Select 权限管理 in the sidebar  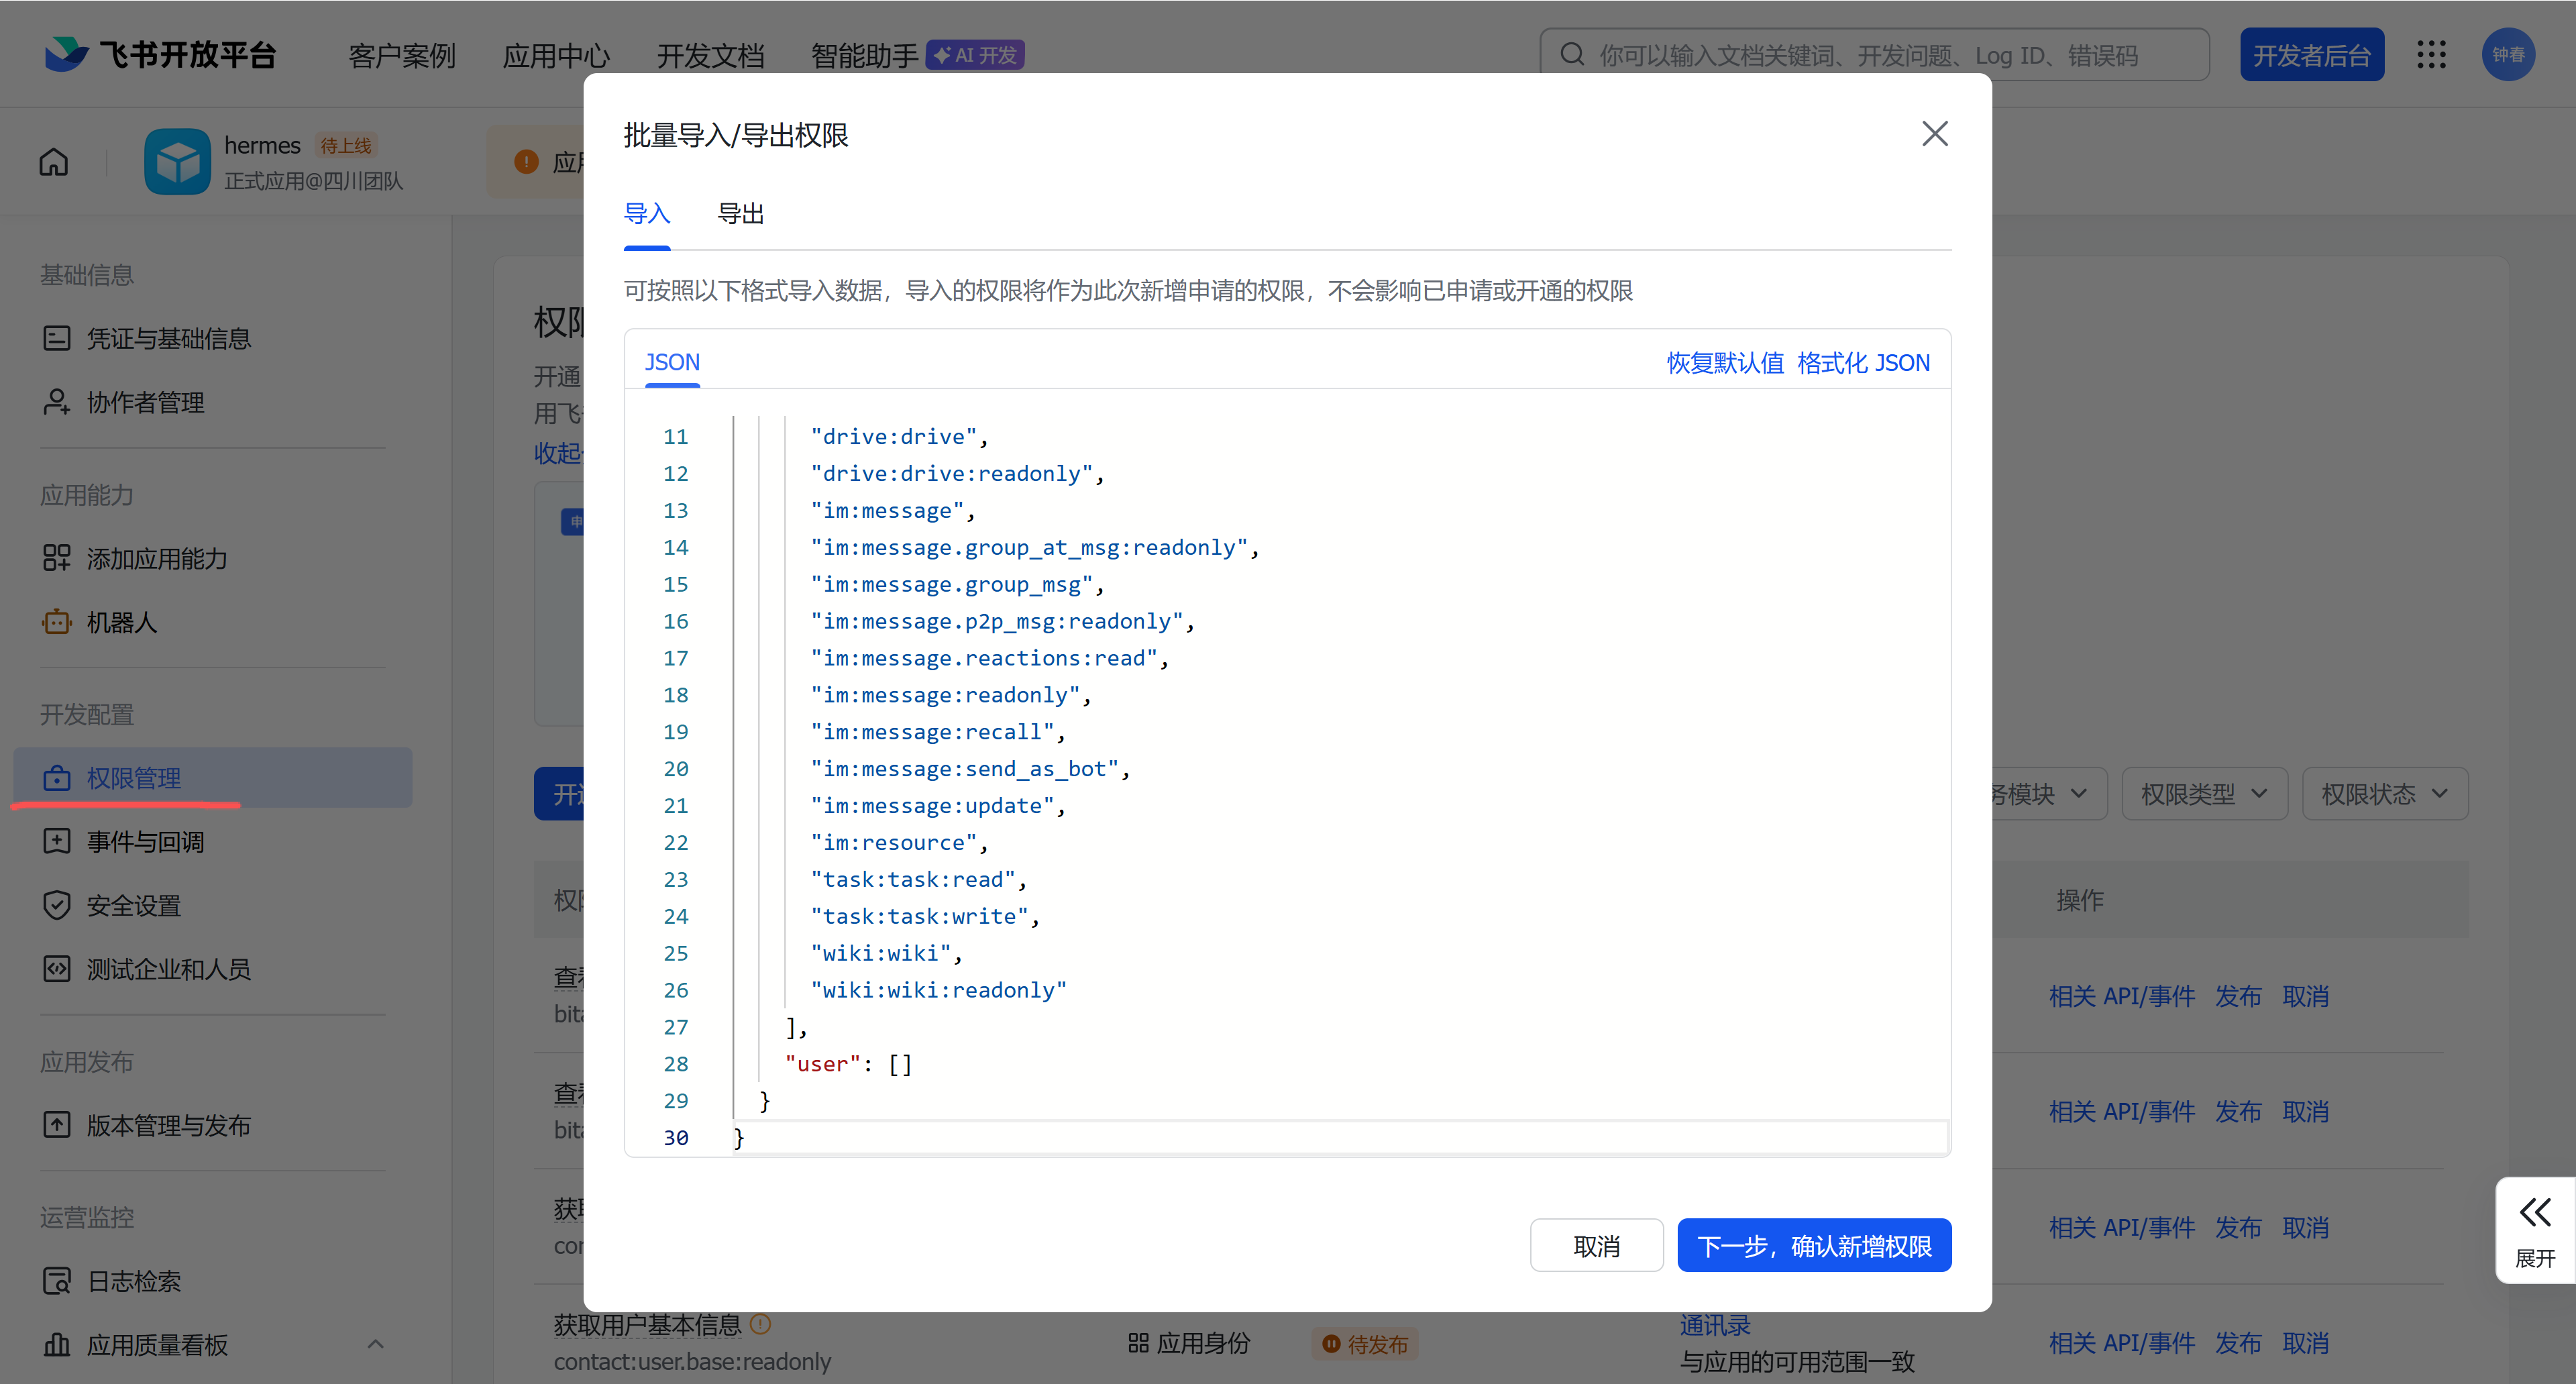(x=213, y=778)
